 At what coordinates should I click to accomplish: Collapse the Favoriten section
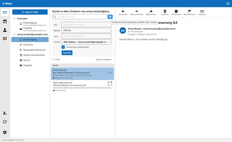click(x=15, y=18)
